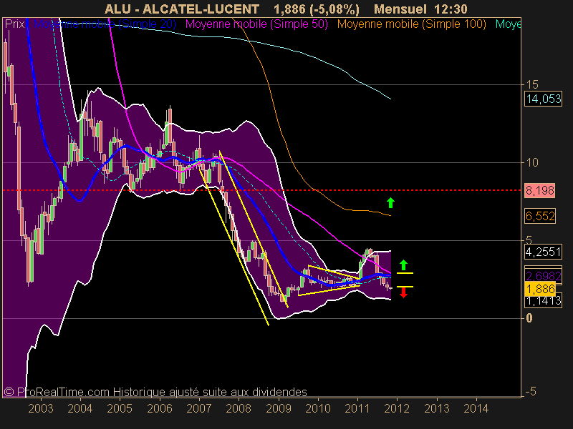Click the yellow 1,886 current price label
The width and height of the screenshot is (573, 429).
[540, 289]
